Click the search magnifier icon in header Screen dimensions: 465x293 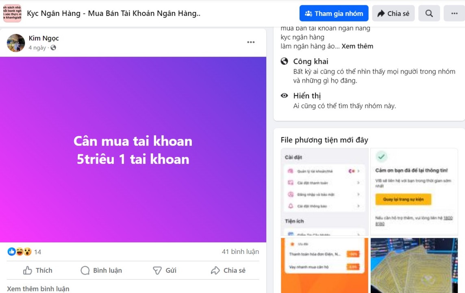click(x=429, y=13)
